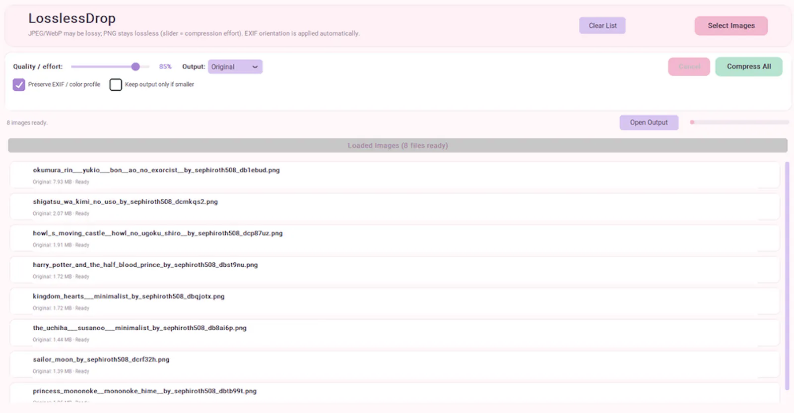Open the Output folder button
794x413 pixels.
[x=649, y=122]
